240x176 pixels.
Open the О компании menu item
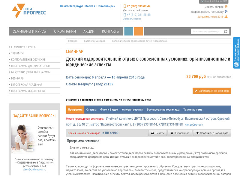[65, 31]
